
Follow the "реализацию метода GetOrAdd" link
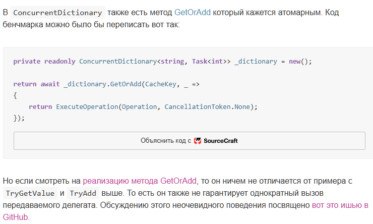click(141, 181)
